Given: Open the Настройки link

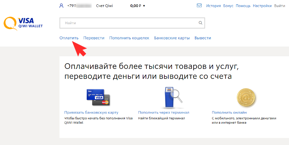Looking at the screenshot, I should (262, 6).
